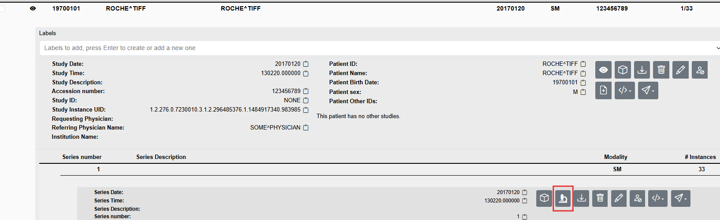Click the Series Description column header

[161, 157]
